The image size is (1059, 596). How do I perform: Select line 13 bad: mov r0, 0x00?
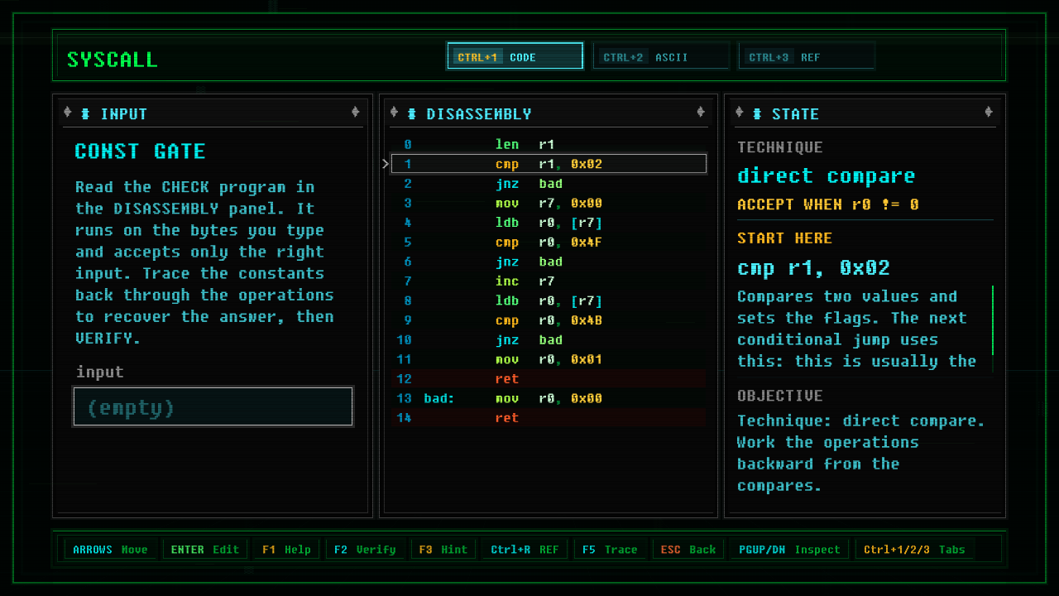pos(549,398)
